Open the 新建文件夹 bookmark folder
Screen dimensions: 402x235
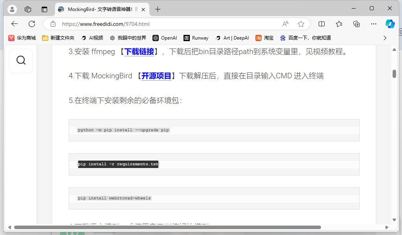pos(58,38)
